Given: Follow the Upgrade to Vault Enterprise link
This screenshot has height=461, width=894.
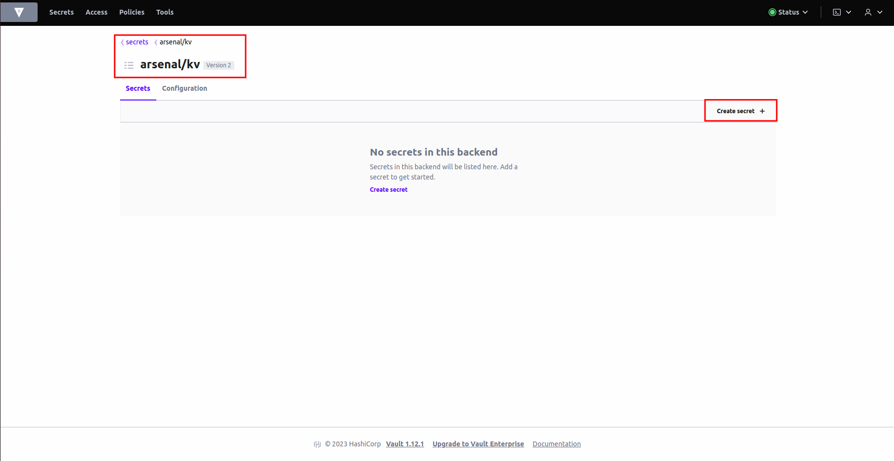Looking at the screenshot, I should (x=478, y=444).
